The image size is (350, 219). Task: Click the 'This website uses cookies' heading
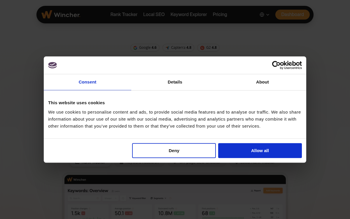coord(76,103)
